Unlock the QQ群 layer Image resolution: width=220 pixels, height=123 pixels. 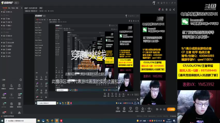(4, 53)
